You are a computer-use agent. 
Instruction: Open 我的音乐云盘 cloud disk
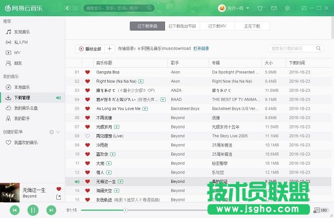point(22,108)
